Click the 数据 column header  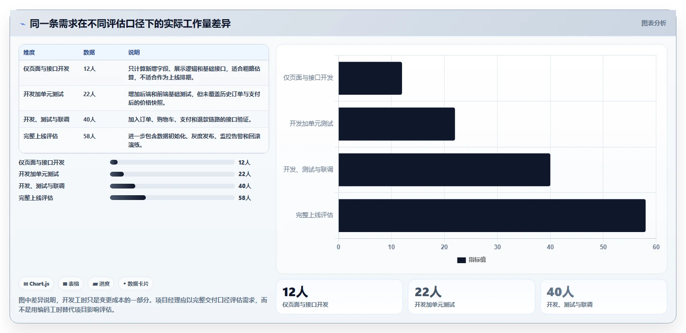(x=89, y=53)
